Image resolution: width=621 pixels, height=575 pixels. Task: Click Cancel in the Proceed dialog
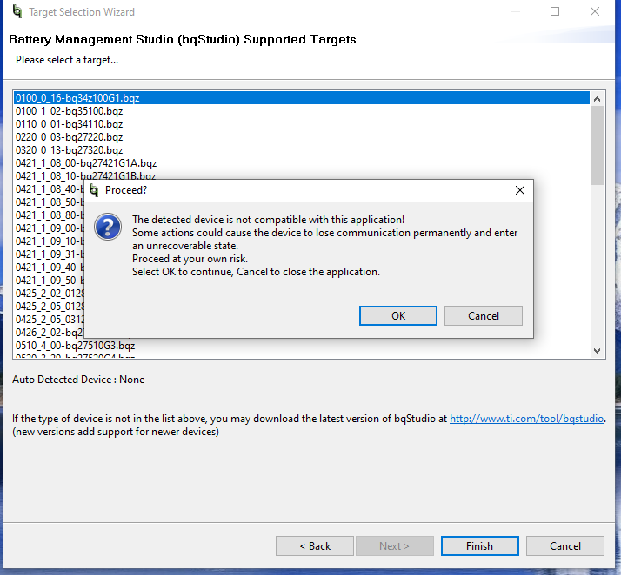pos(484,315)
